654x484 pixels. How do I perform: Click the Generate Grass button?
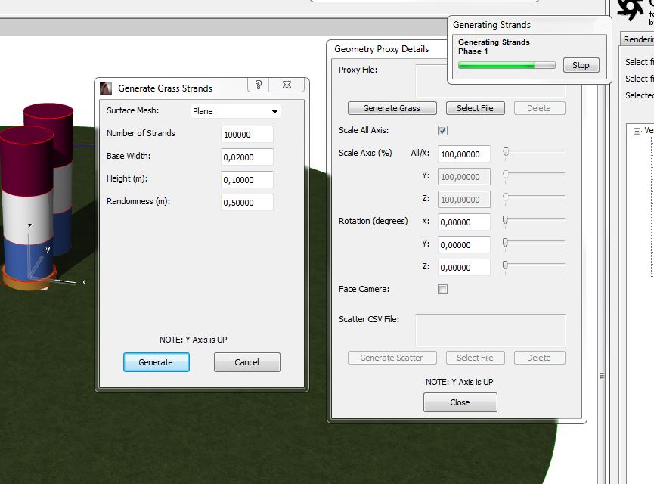(392, 108)
